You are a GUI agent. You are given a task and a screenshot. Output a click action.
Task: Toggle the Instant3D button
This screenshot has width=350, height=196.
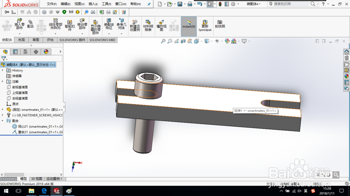click(189, 26)
